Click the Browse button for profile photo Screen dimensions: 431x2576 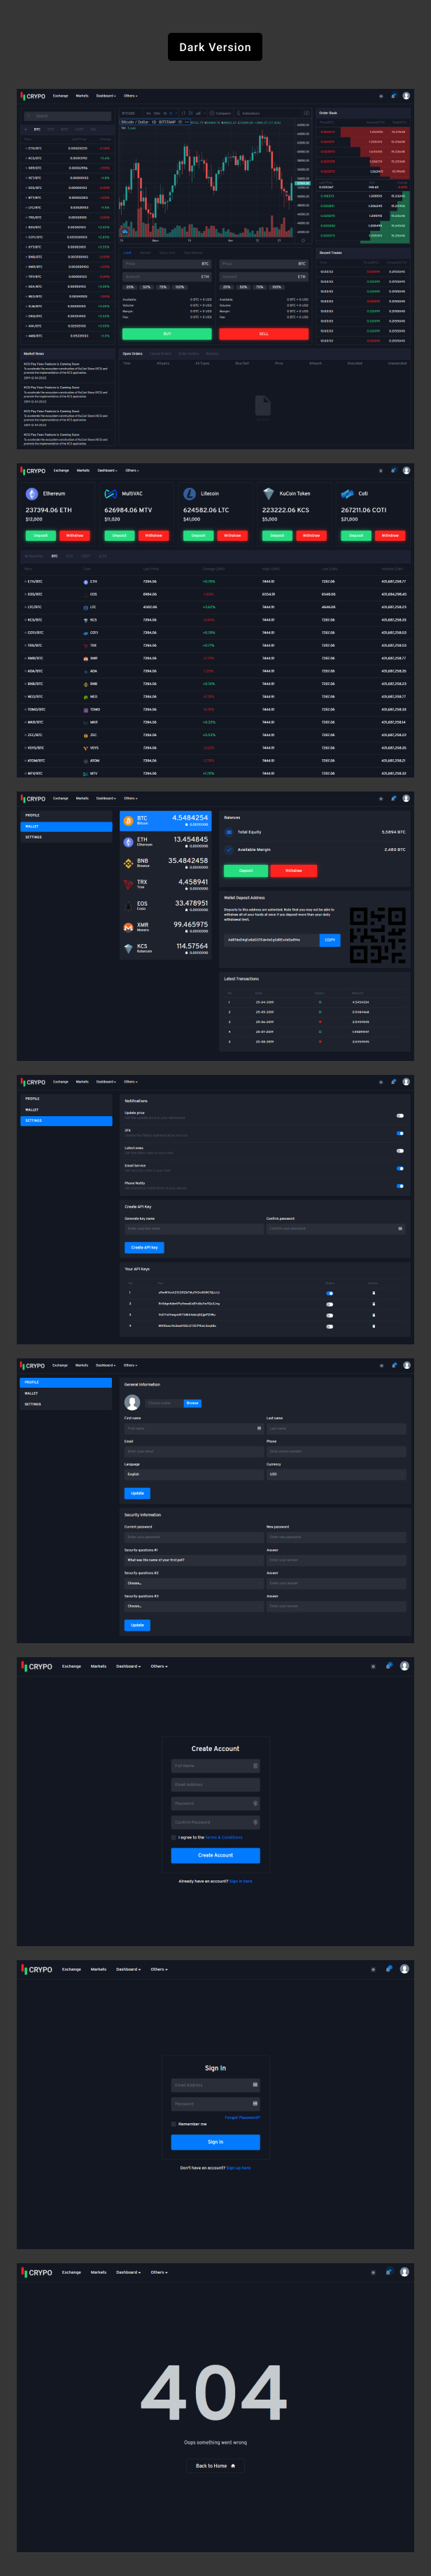[192, 1403]
